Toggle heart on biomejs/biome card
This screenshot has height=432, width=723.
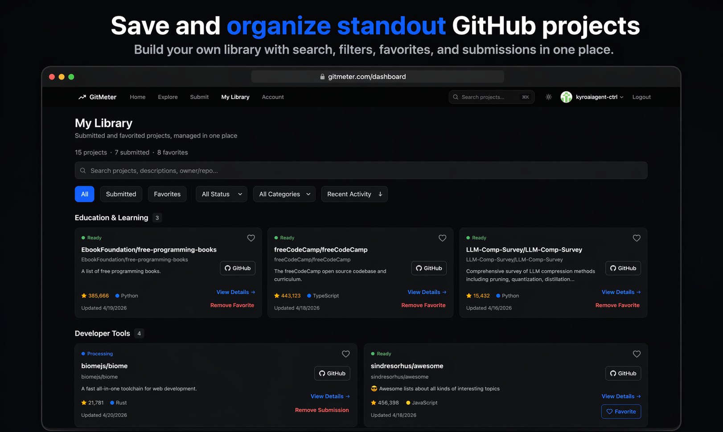345,354
